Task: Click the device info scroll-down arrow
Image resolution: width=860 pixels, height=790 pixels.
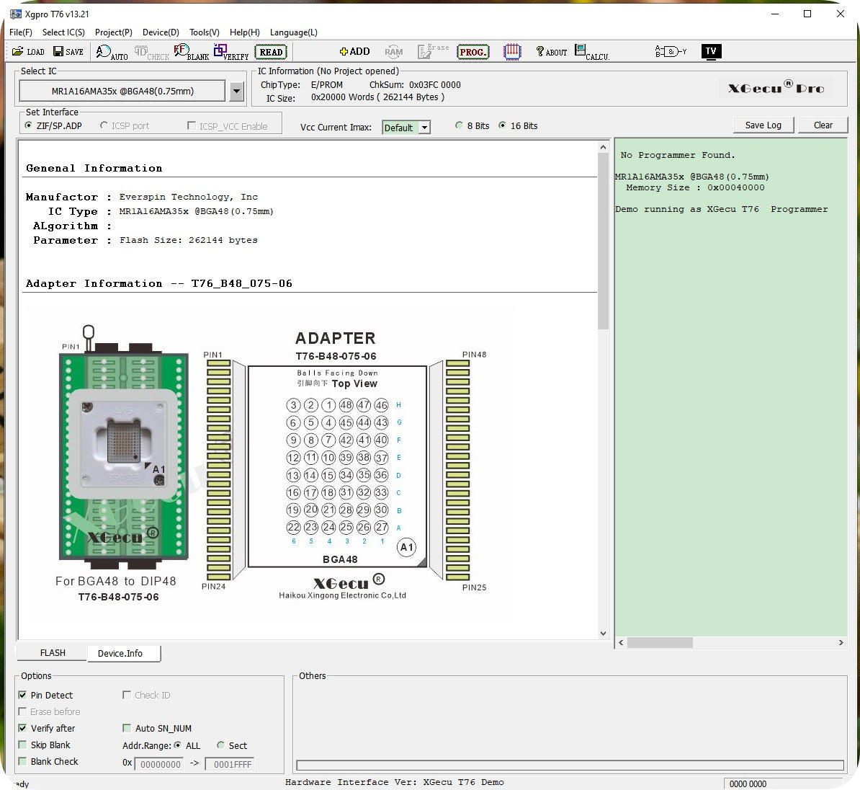Action: (603, 633)
